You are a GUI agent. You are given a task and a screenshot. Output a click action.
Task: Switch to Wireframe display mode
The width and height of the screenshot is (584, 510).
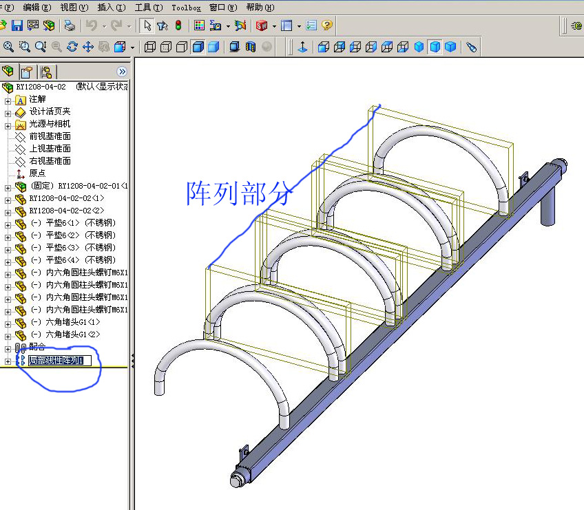point(150,47)
